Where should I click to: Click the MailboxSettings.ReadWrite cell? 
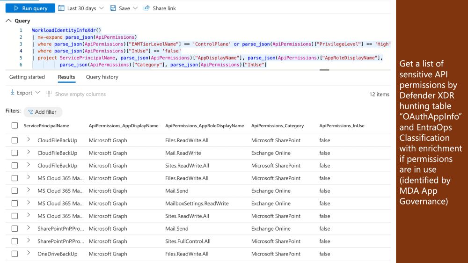coord(197,203)
